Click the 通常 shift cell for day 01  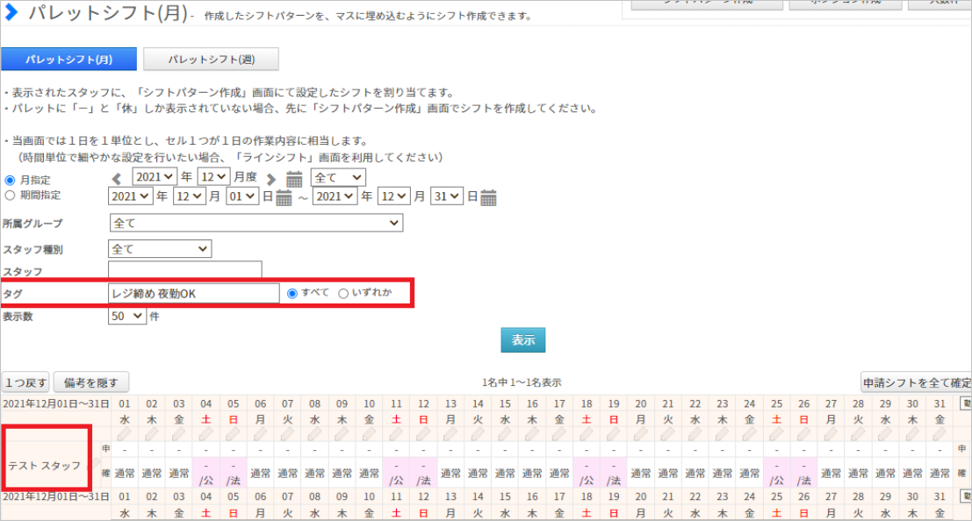point(125,474)
